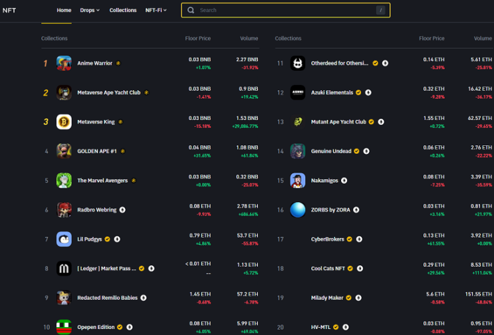Open ZORBS by ZORA blue orb avatar
This screenshot has height=335, width=494.
pyautogui.click(x=298, y=210)
